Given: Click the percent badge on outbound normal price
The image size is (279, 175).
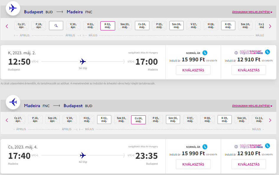Looking at the screenshot, I should click(x=205, y=53).
